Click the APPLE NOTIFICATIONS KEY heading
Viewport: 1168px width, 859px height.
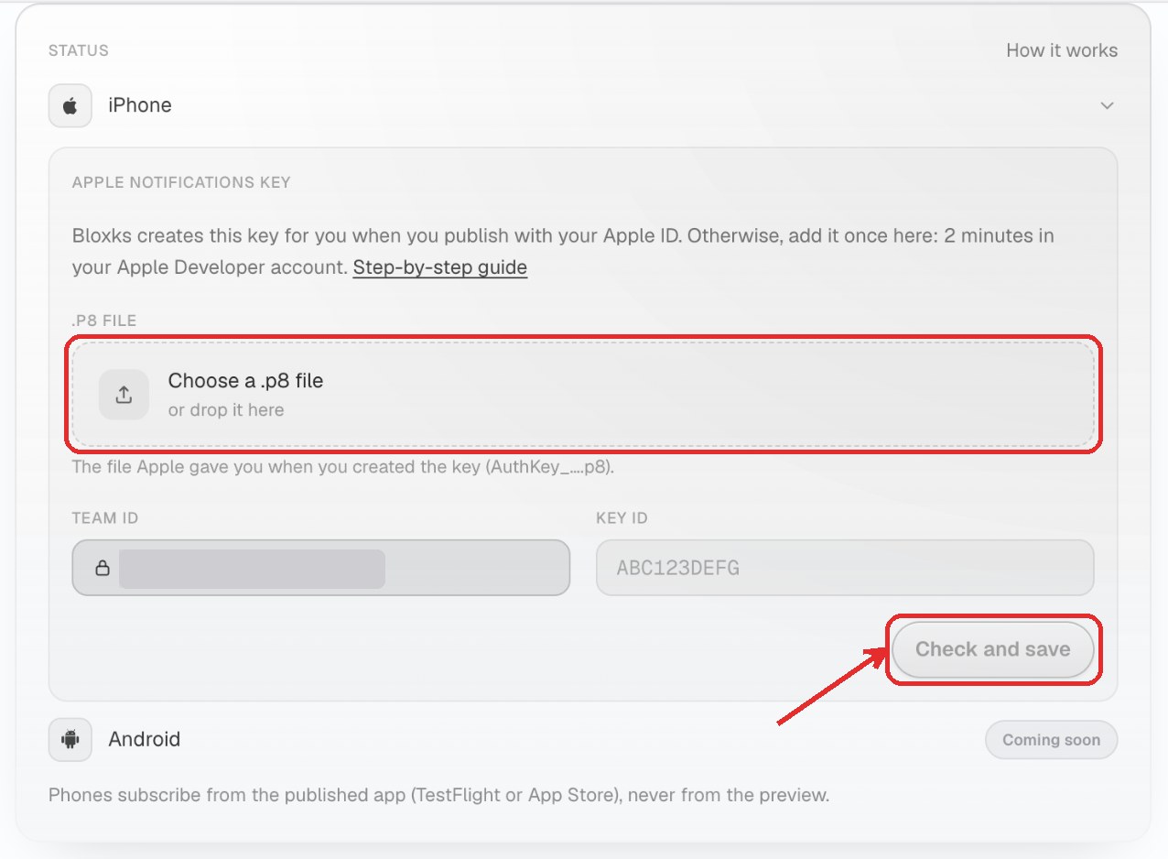(181, 182)
